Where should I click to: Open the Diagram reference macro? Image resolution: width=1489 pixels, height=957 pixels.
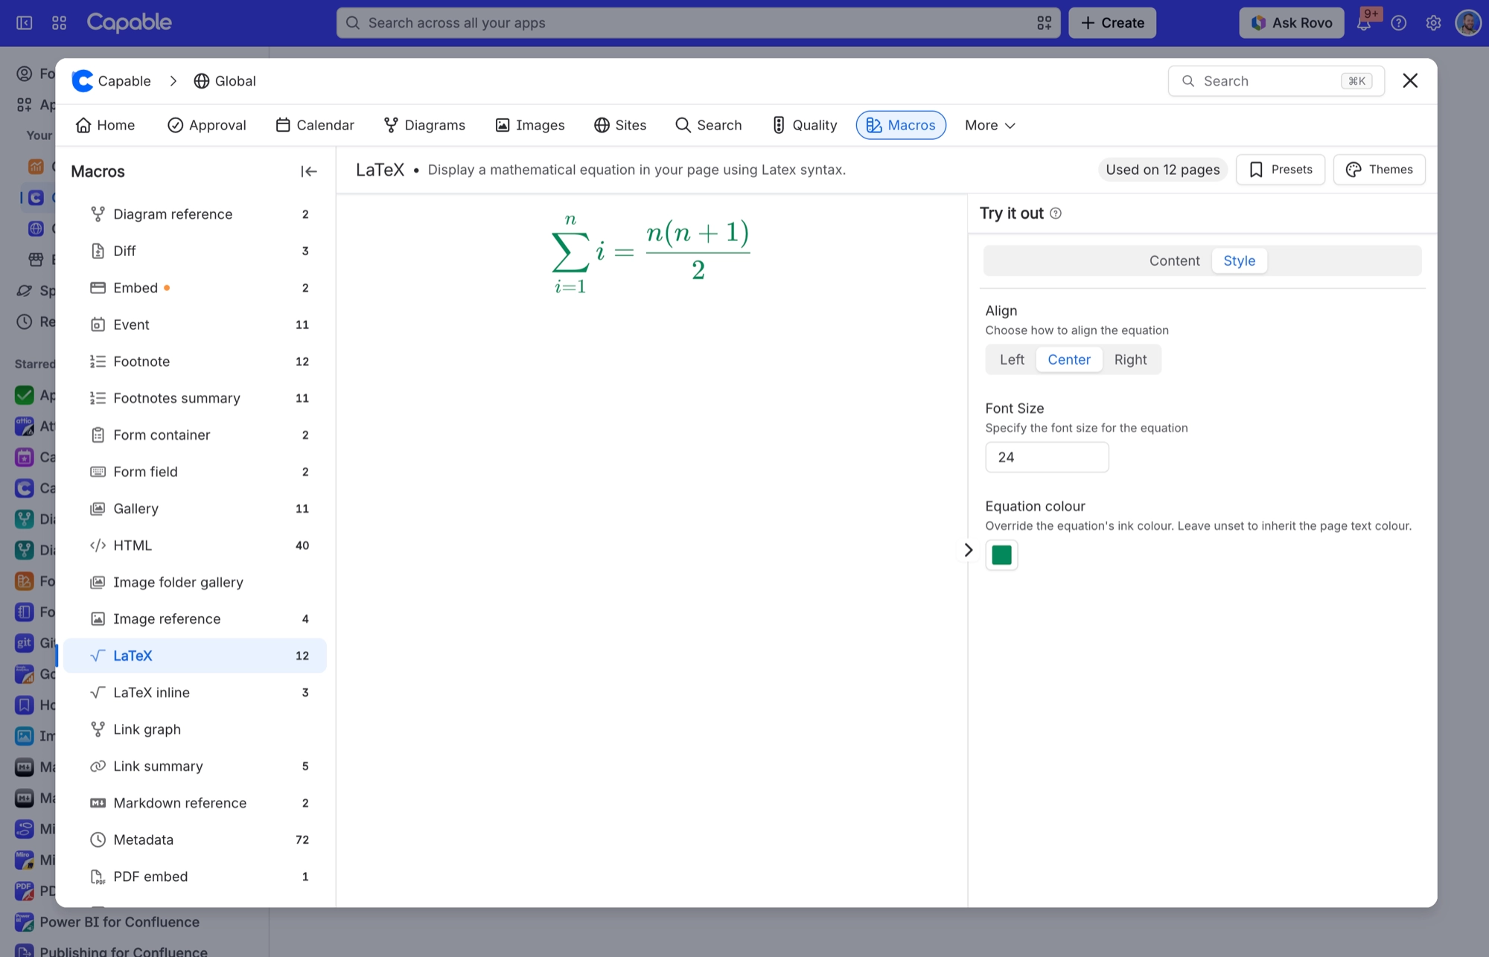tap(195, 214)
